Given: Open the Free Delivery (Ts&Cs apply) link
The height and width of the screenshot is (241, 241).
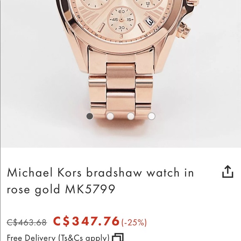Looking at the screenshot, I should [x=58, y=237].
